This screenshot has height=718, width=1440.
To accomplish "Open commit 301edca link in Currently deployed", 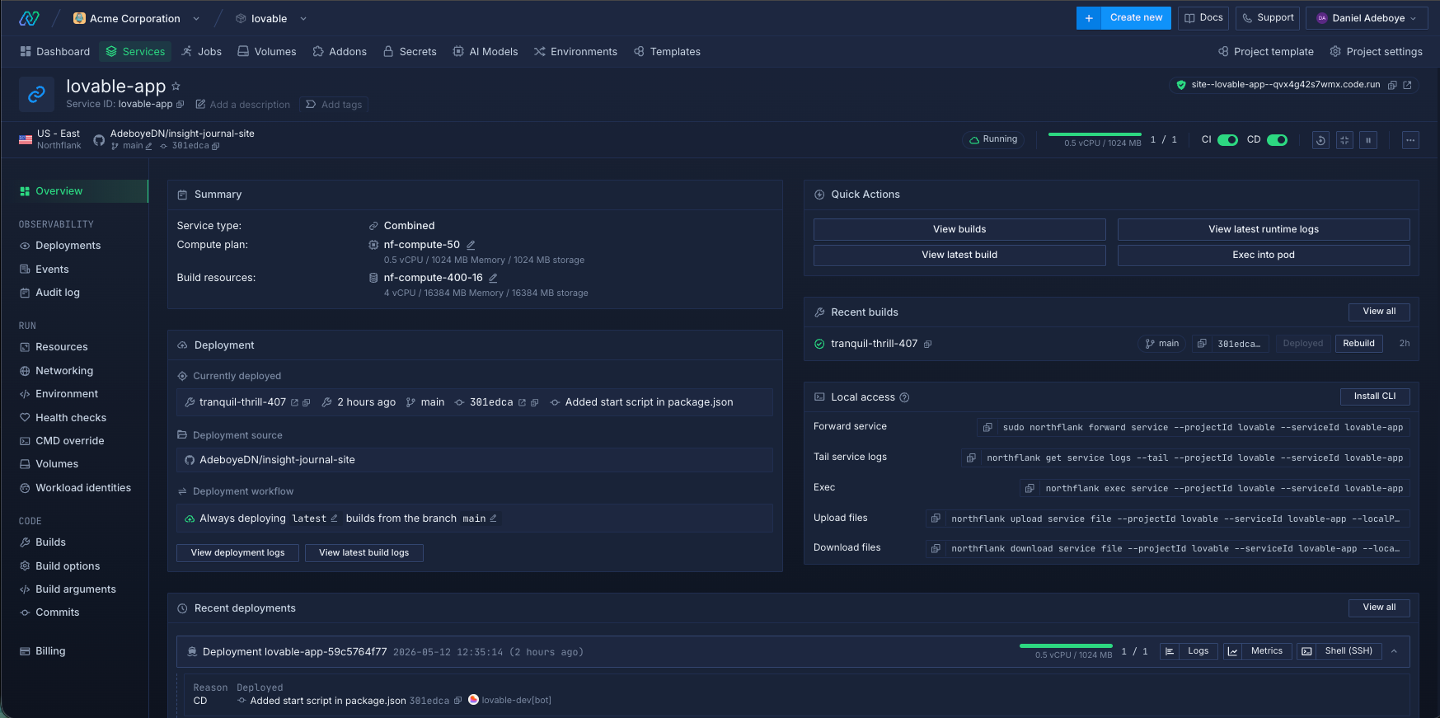I will click(522, 402).
